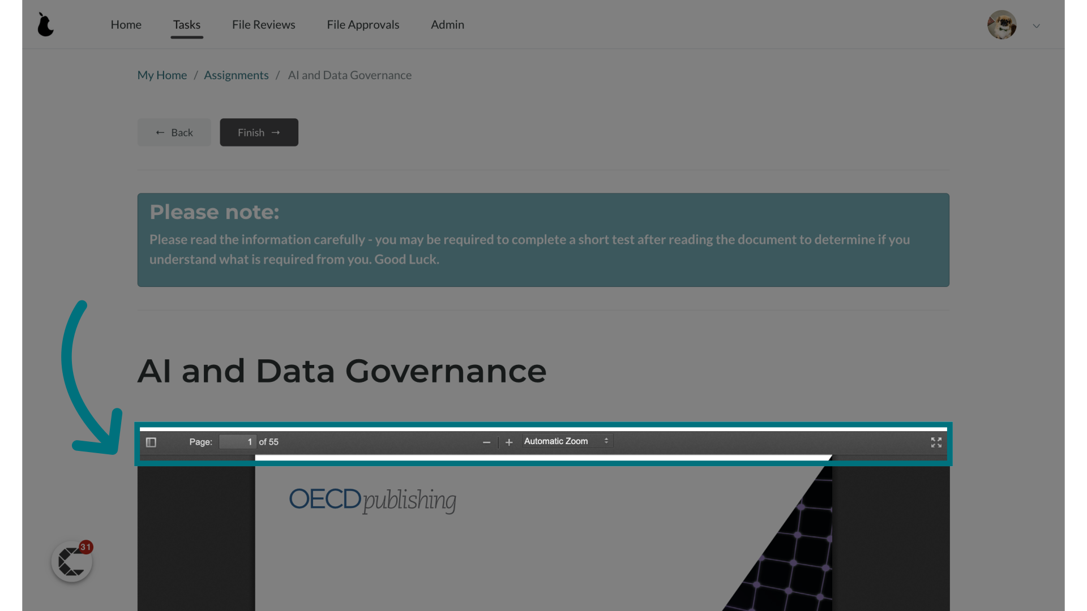Open the Tasks menu tab

pos(187,24)
